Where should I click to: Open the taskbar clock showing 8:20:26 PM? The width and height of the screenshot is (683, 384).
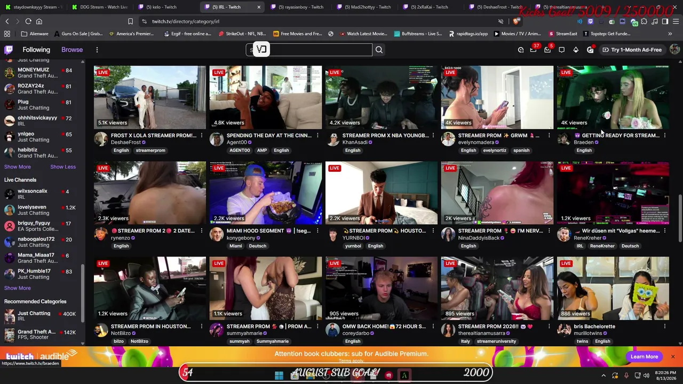[664, 375]
